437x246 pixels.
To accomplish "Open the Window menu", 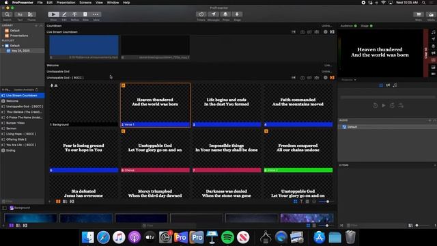I will click(x=113, y=3).
